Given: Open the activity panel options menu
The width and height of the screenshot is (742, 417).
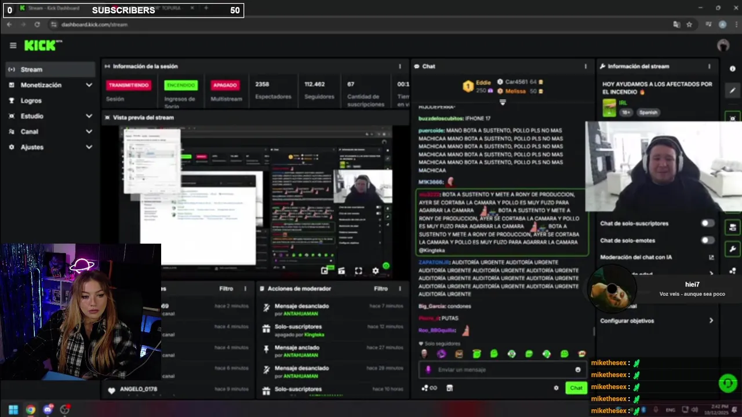Looking at the screenshot, I should point(245,288).
